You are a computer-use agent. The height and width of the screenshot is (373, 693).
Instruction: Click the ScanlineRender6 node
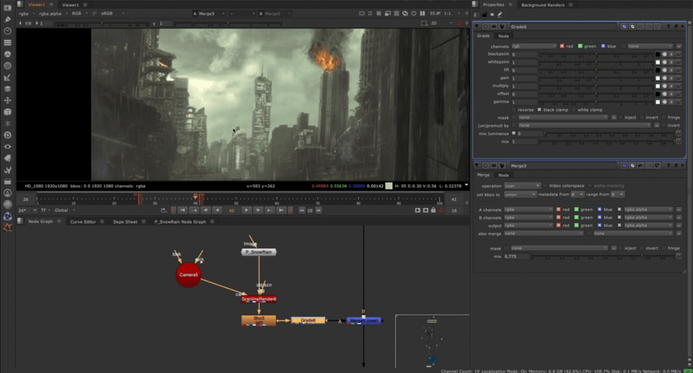click(259, 299)
